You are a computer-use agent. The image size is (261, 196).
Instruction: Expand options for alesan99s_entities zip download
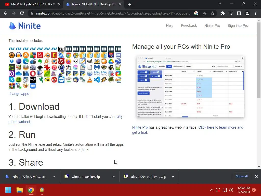click(173, 177)
